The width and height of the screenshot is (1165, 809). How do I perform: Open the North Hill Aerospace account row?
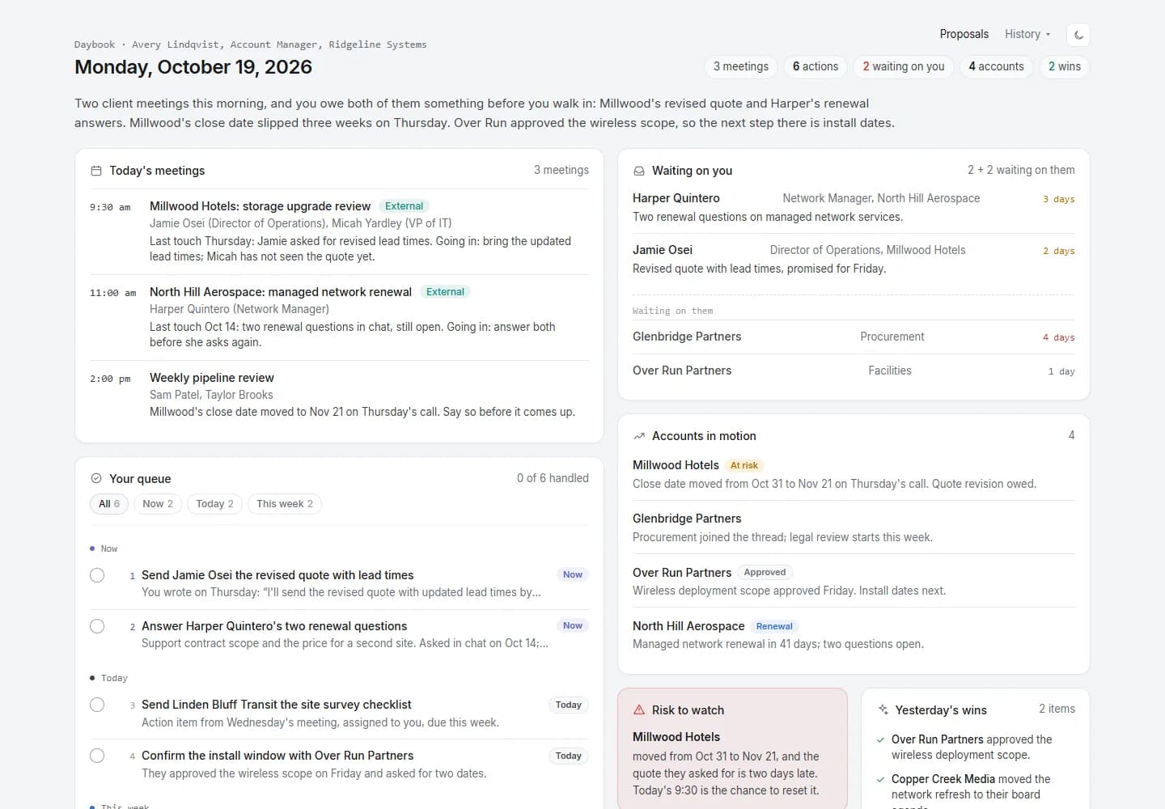pyautogui.click(x=854, y=635)
